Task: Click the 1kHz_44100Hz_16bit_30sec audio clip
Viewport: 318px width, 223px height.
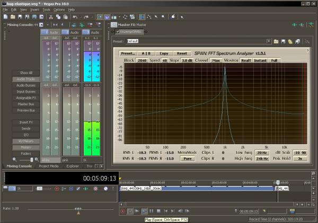Action: (x=196, y=189)
